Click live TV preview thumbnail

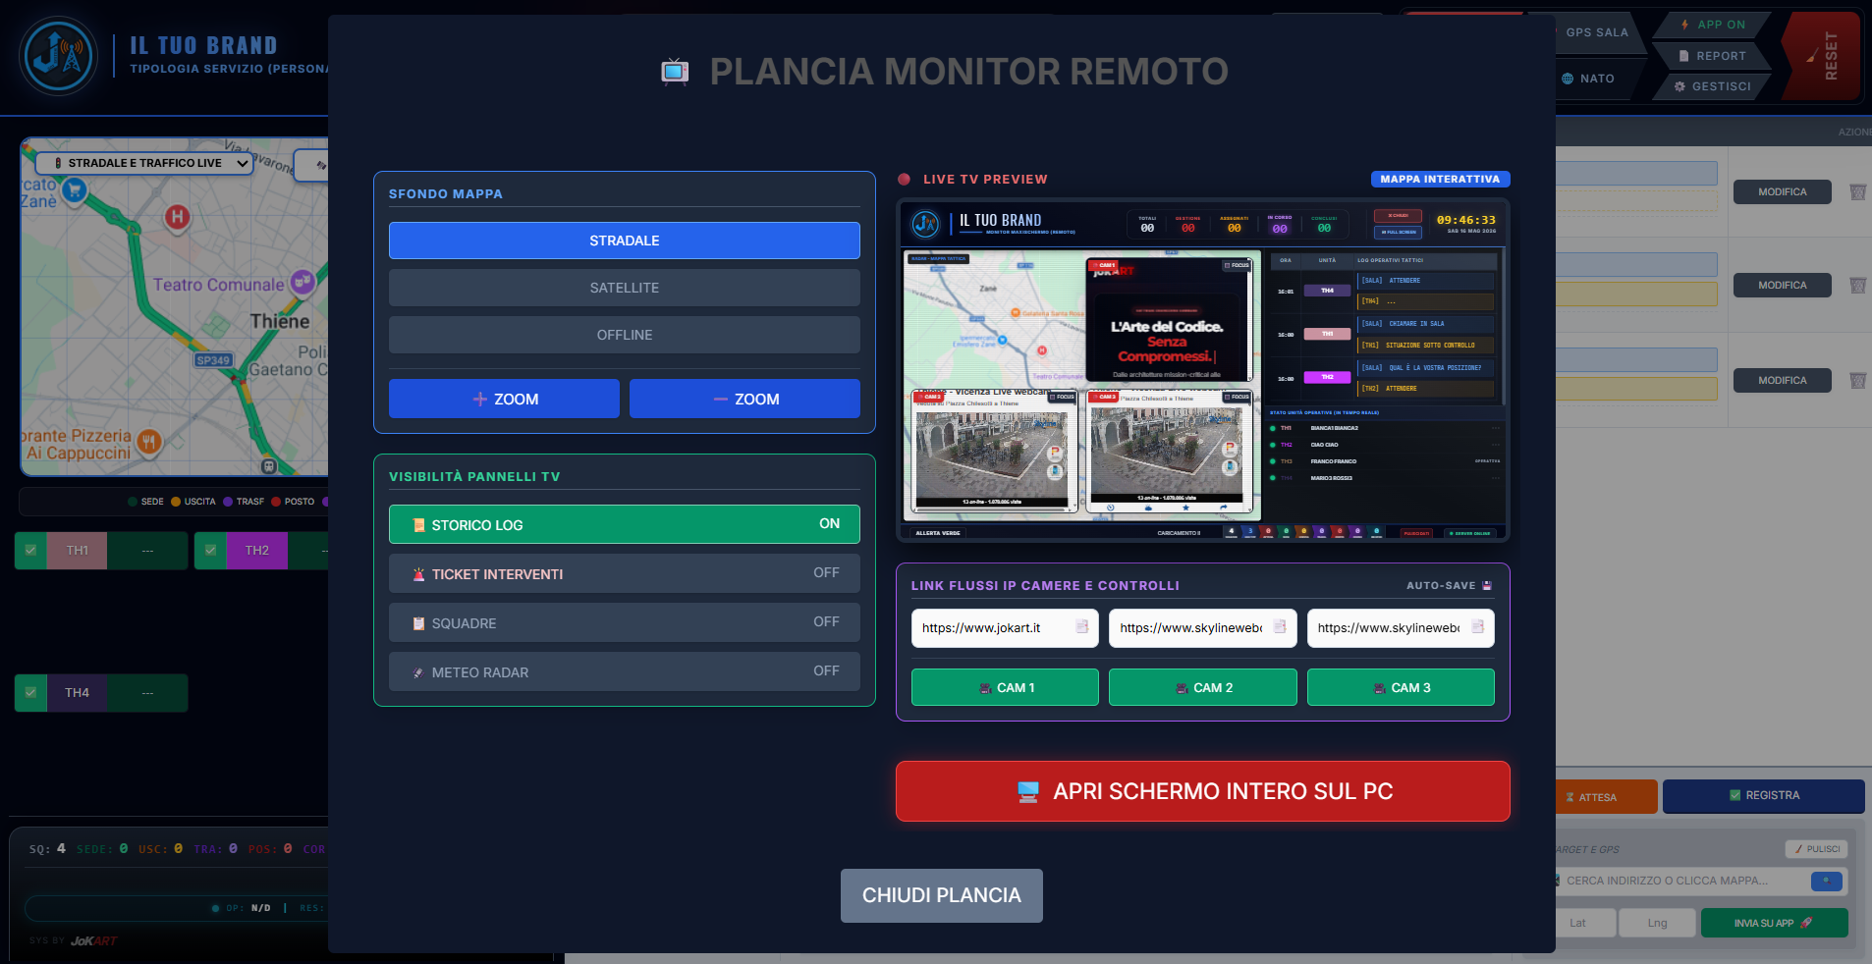tap(1202, 370)
